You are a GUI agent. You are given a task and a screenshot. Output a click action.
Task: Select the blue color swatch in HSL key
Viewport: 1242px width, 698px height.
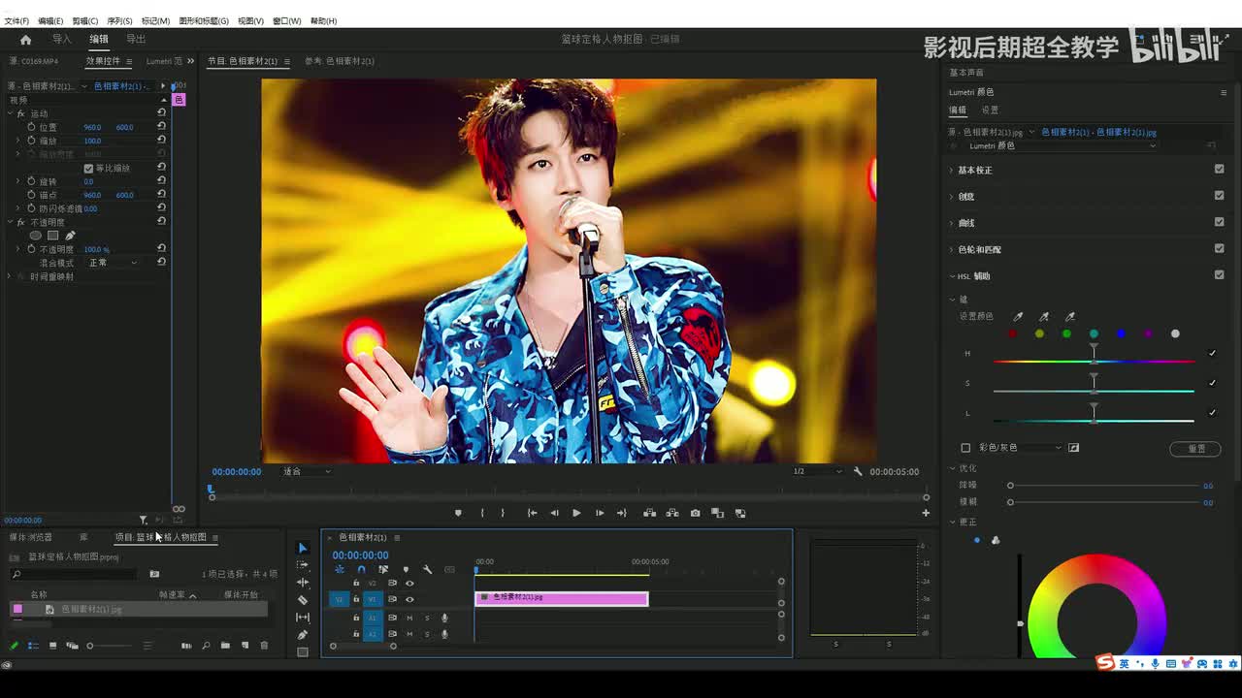1121,334
